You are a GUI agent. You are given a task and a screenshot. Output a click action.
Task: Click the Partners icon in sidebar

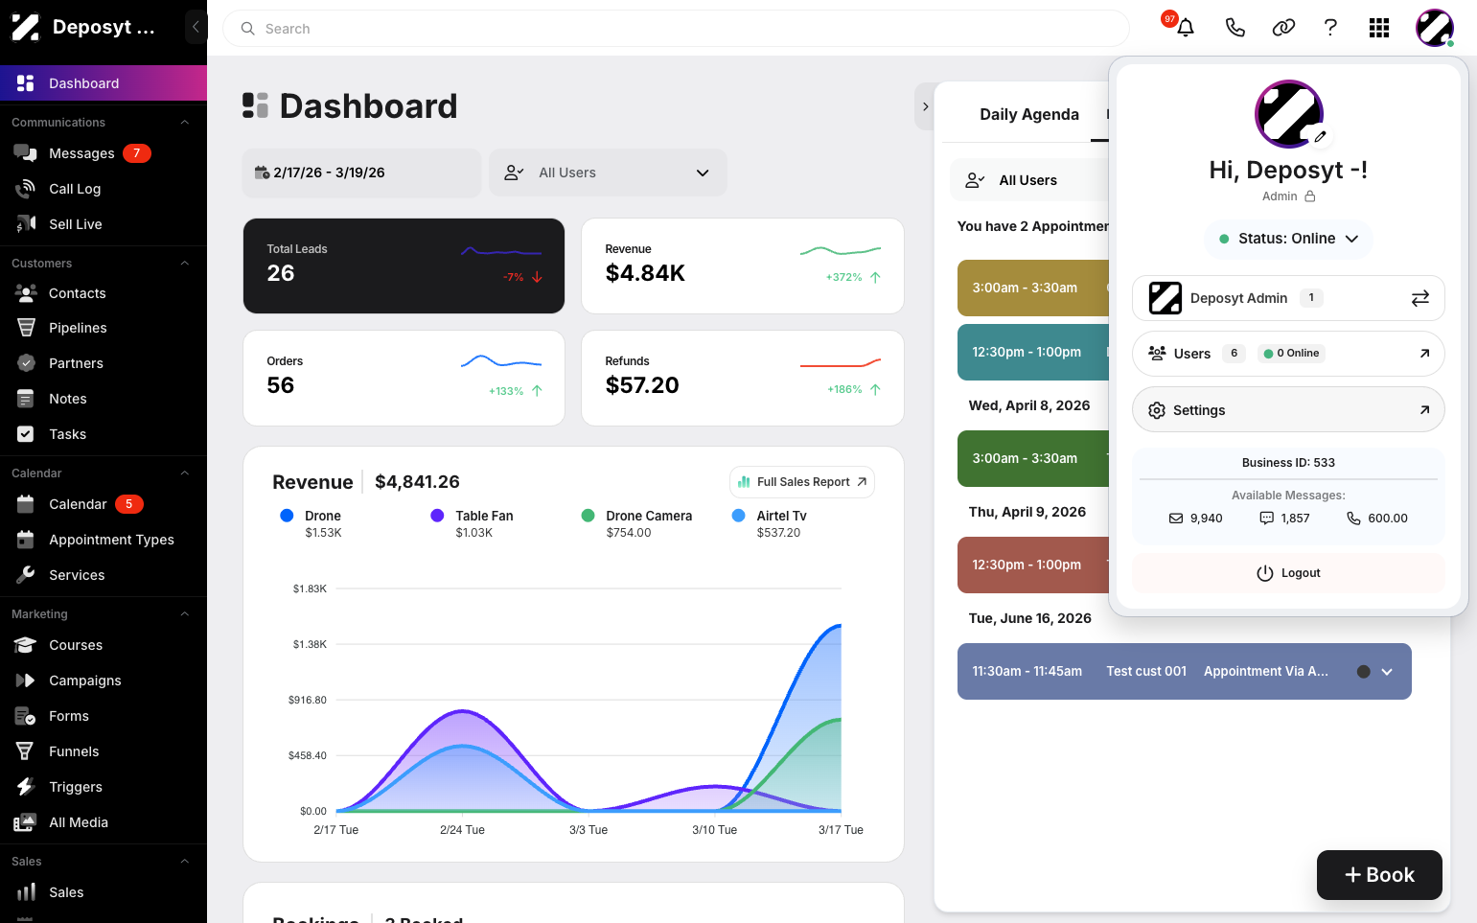tap(26, 363)
